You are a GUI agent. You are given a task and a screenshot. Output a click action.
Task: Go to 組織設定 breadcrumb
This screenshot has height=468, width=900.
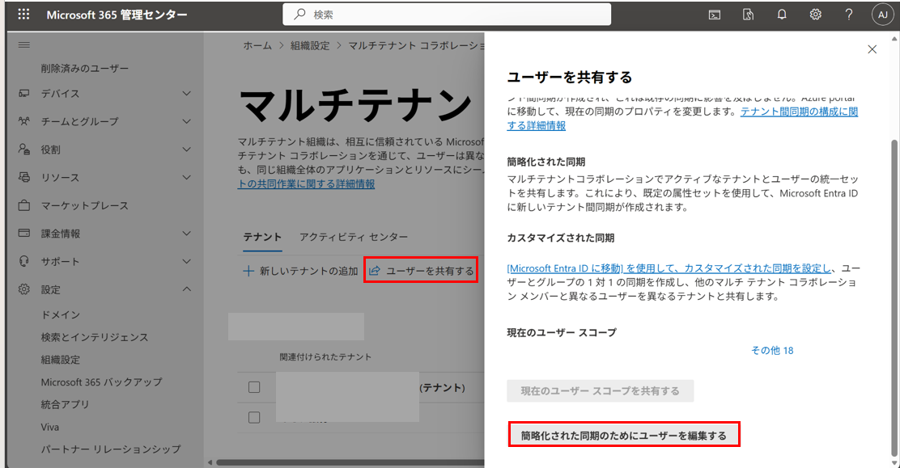click(310, 46)
